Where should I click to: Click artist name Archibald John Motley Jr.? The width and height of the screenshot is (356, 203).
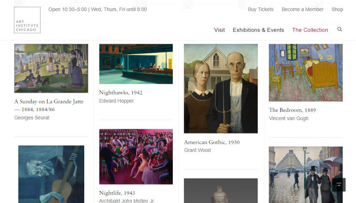pos(127,201)
